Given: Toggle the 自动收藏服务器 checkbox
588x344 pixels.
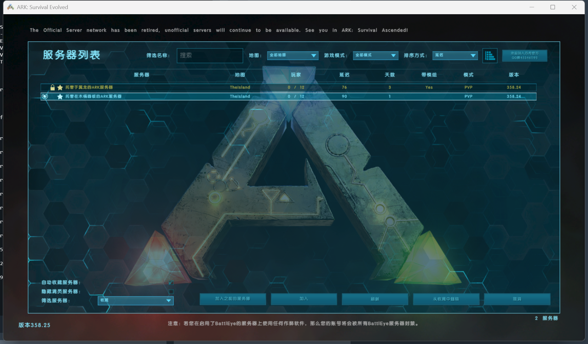Looking at the screenshot, I should 171,283.
